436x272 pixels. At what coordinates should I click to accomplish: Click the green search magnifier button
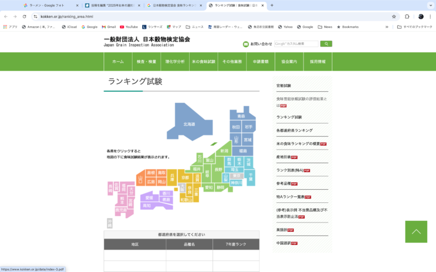tap(326, 44)
